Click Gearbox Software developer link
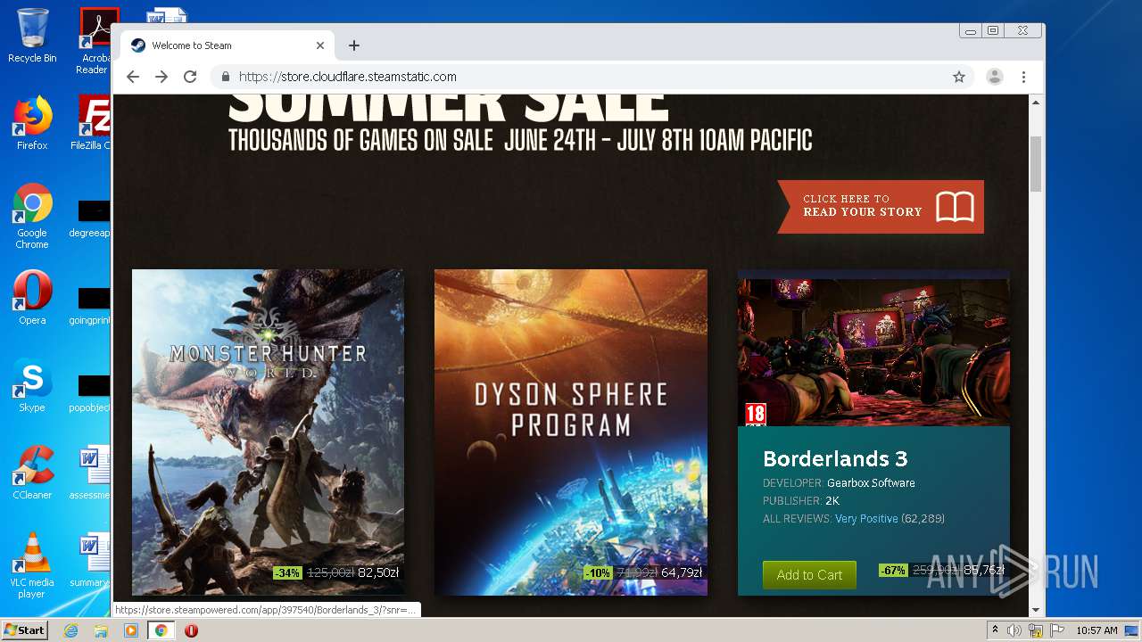This screenshot has width=1142, height=642. (x=871, y=483)
